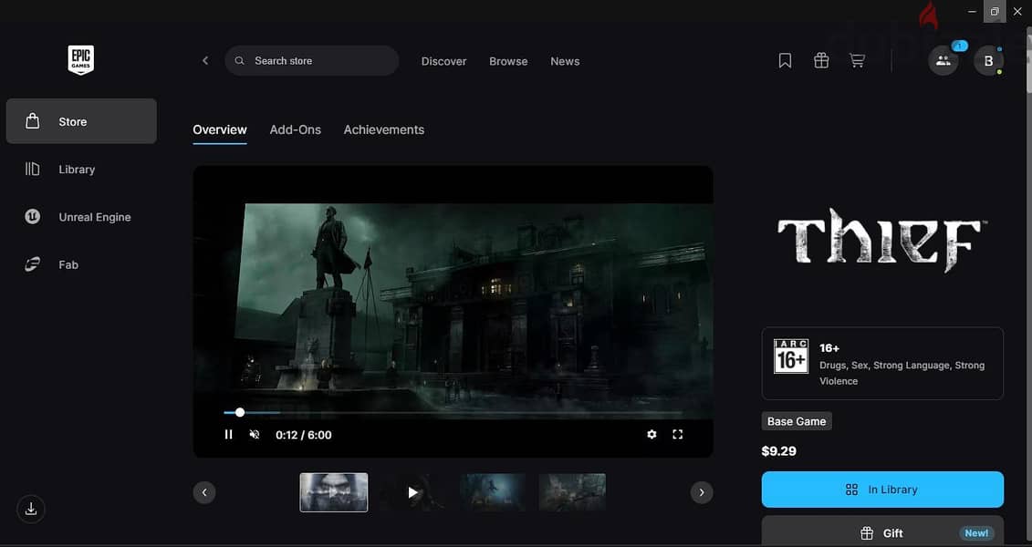Show next media thumbnails
Image resolution: width=1032 pixels, height=547 pixels.
point(702,492)
